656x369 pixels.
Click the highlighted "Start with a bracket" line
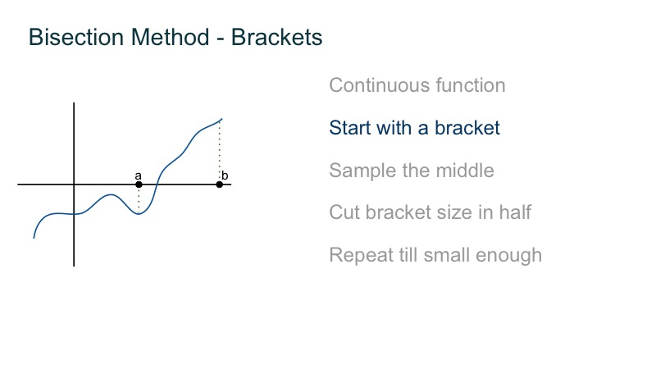tap(414, 128)
